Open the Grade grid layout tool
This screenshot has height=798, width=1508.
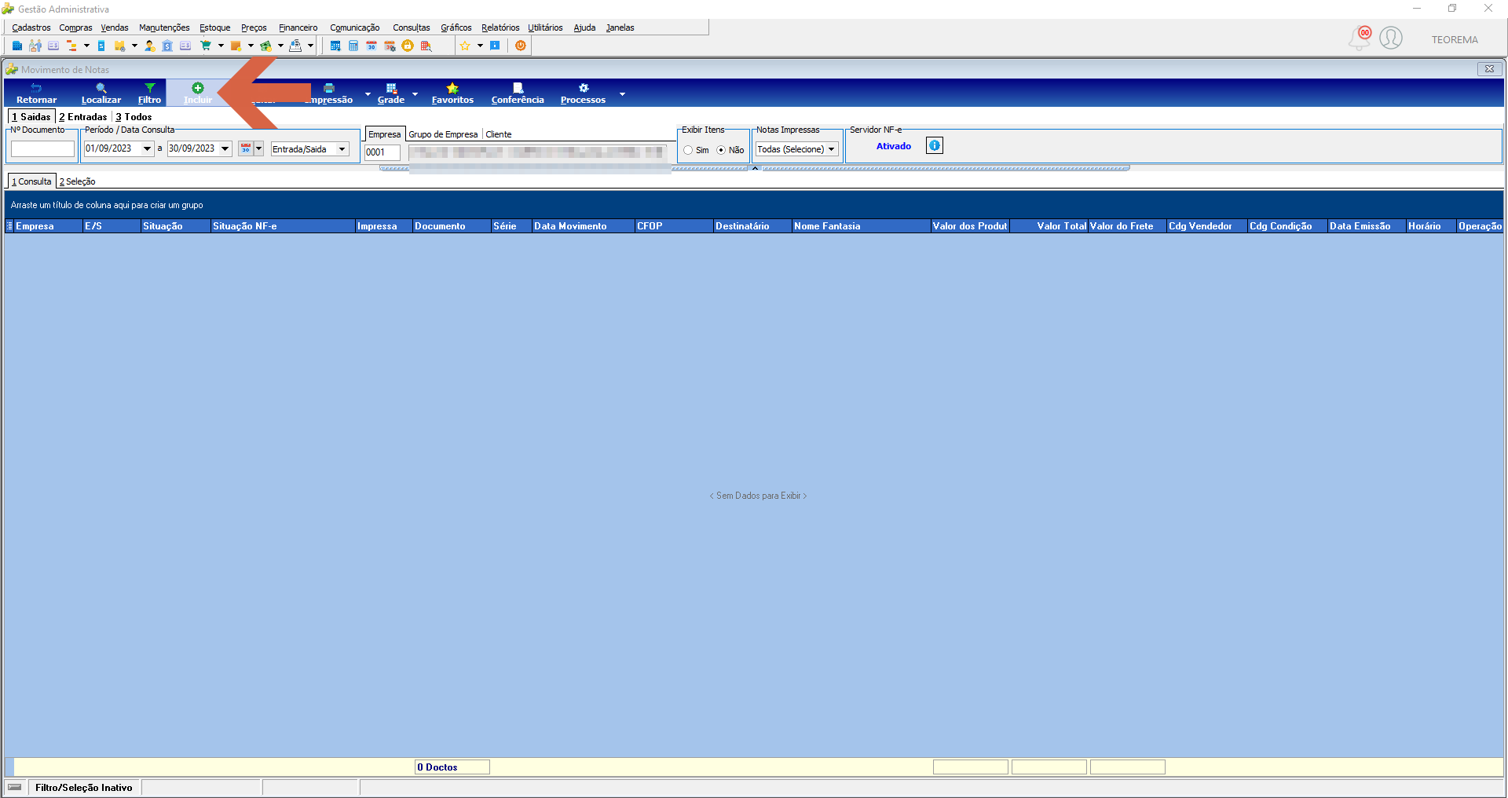[391, 93]
